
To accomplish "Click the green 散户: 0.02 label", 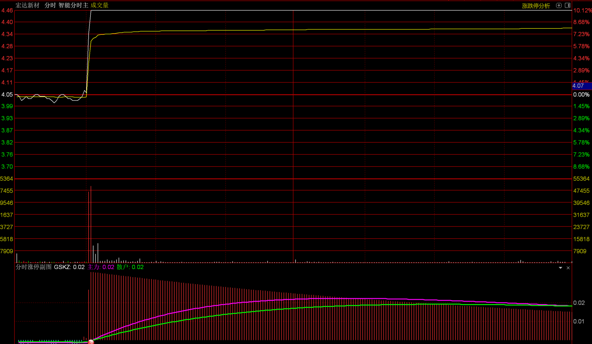I will coord(130,267).
